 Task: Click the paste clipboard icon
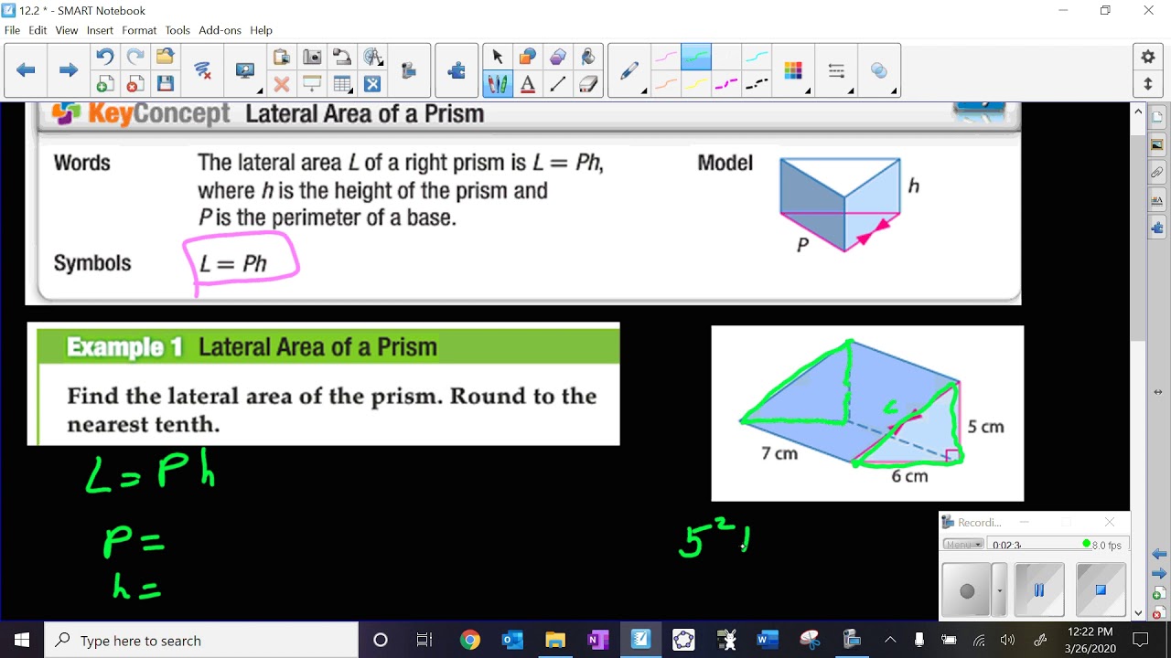point(282,58)
